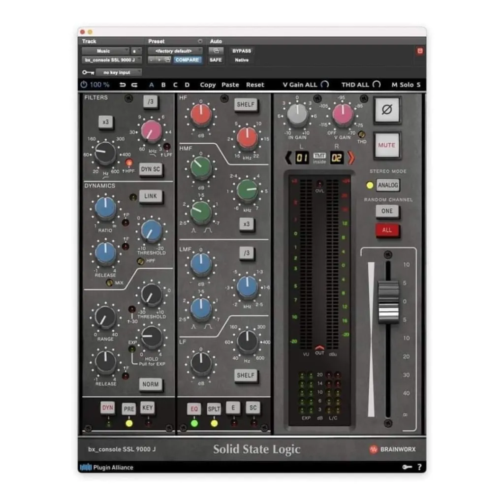Click the Brainworx logo
Image resolution: width=504 pixels, height=504 pixels.
393,449
